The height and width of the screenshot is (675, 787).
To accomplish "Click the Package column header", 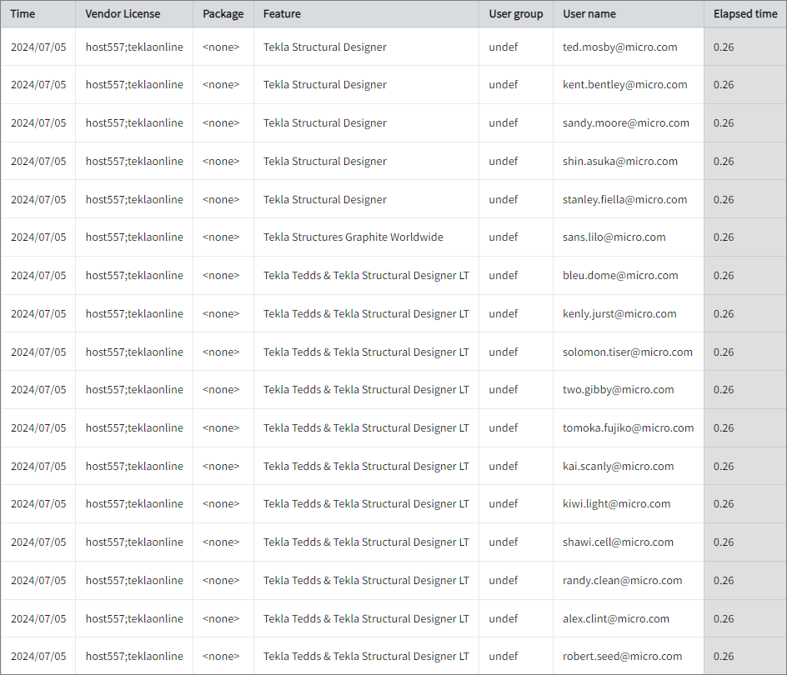I will (x=223, y=13).
